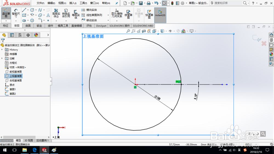
Task: Toggle the Select cursor tool
Action: pyautogui.click(x=164, y=3)
